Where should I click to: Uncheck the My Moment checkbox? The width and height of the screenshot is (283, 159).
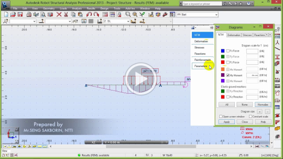pos(228,75)
